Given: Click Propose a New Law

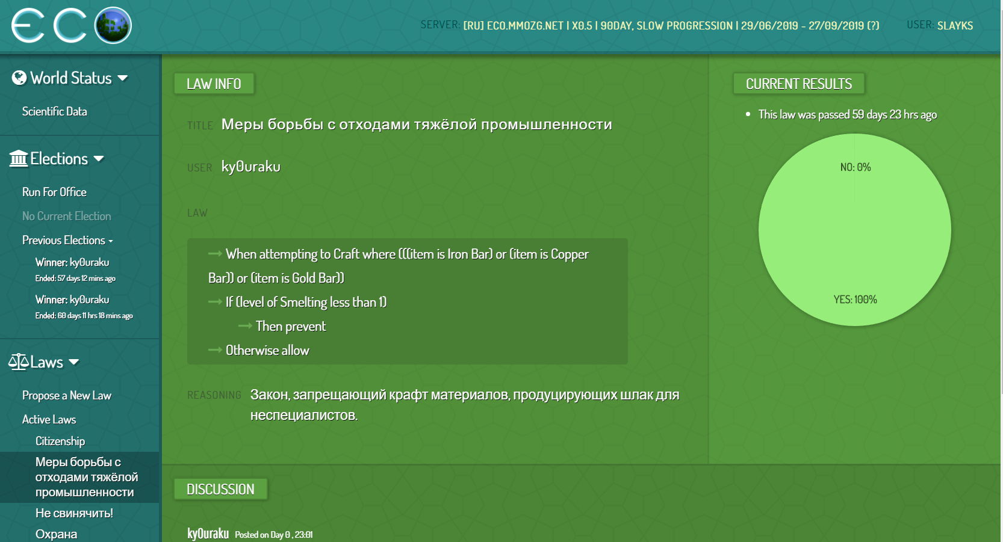Looking at the screenshot, I should (x=66, y=395).
